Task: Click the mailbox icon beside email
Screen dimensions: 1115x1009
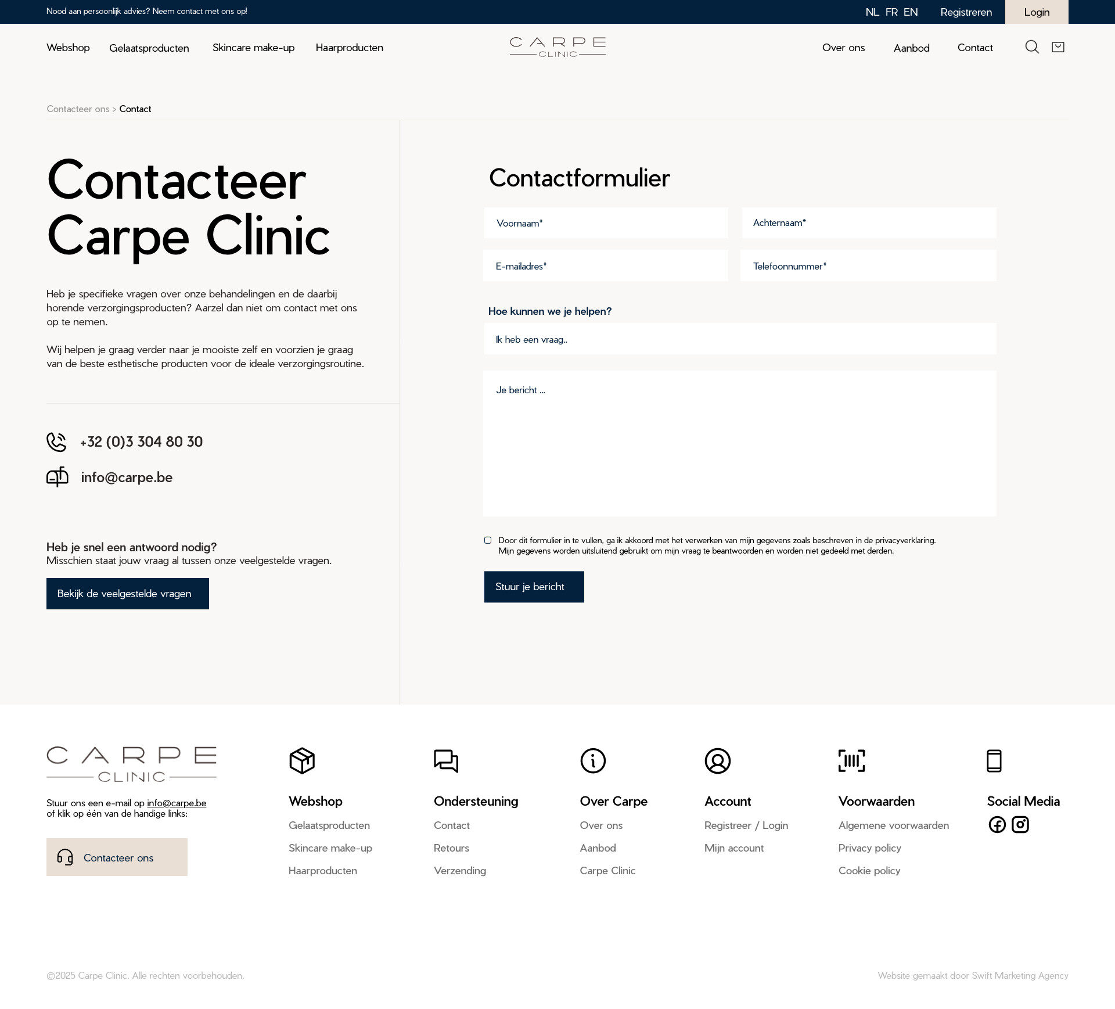Action: click(57, 477)
